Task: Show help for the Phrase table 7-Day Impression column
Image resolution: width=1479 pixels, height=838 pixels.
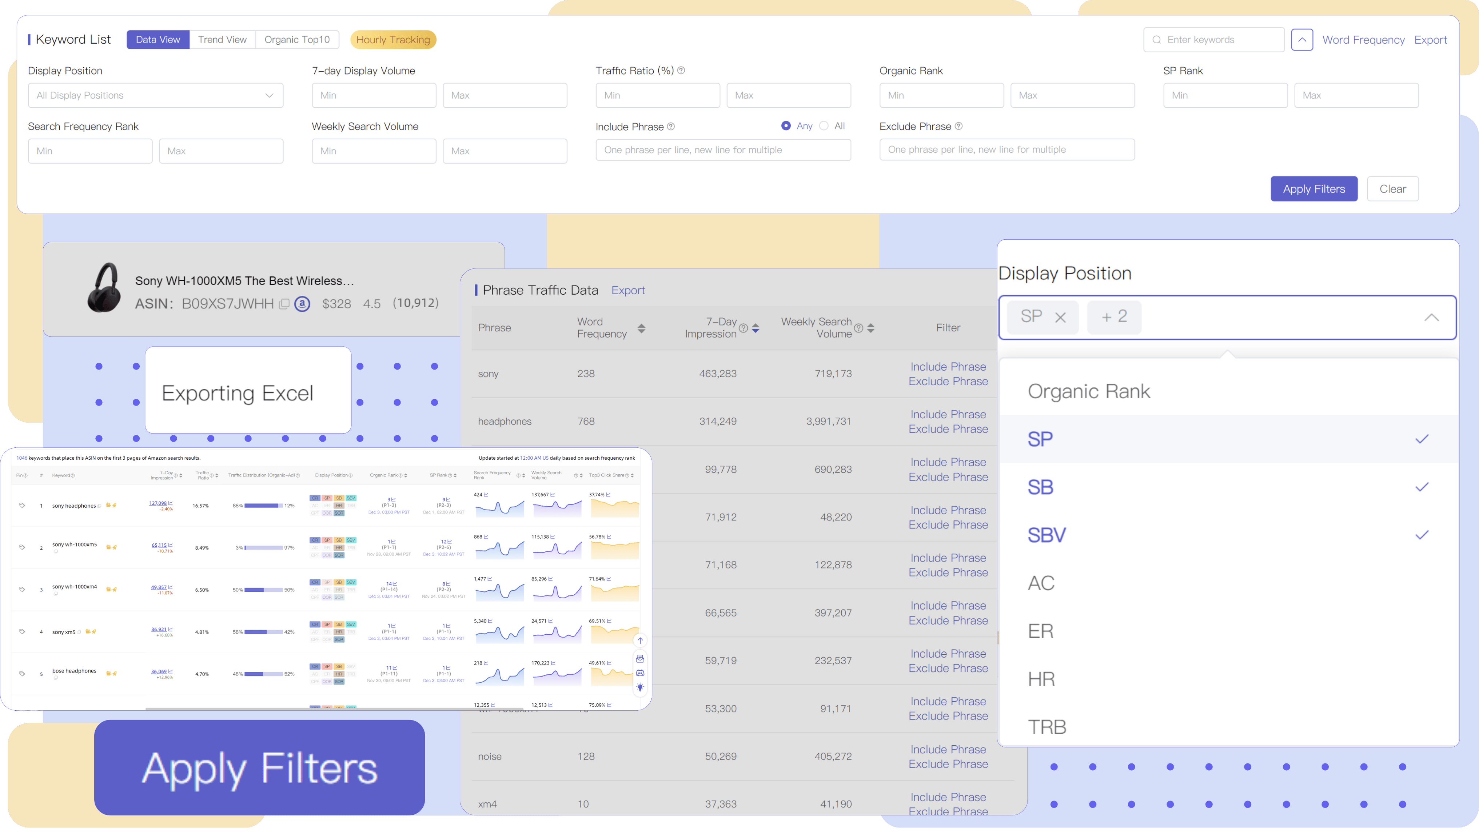Action: 744,328
